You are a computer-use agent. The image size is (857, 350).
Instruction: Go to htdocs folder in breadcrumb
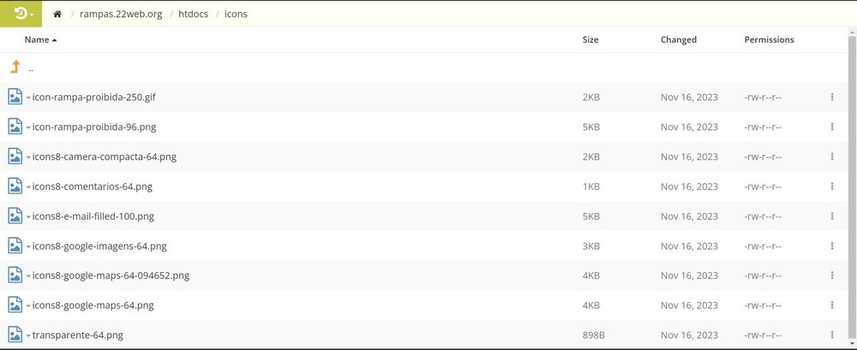pos(194,15)
